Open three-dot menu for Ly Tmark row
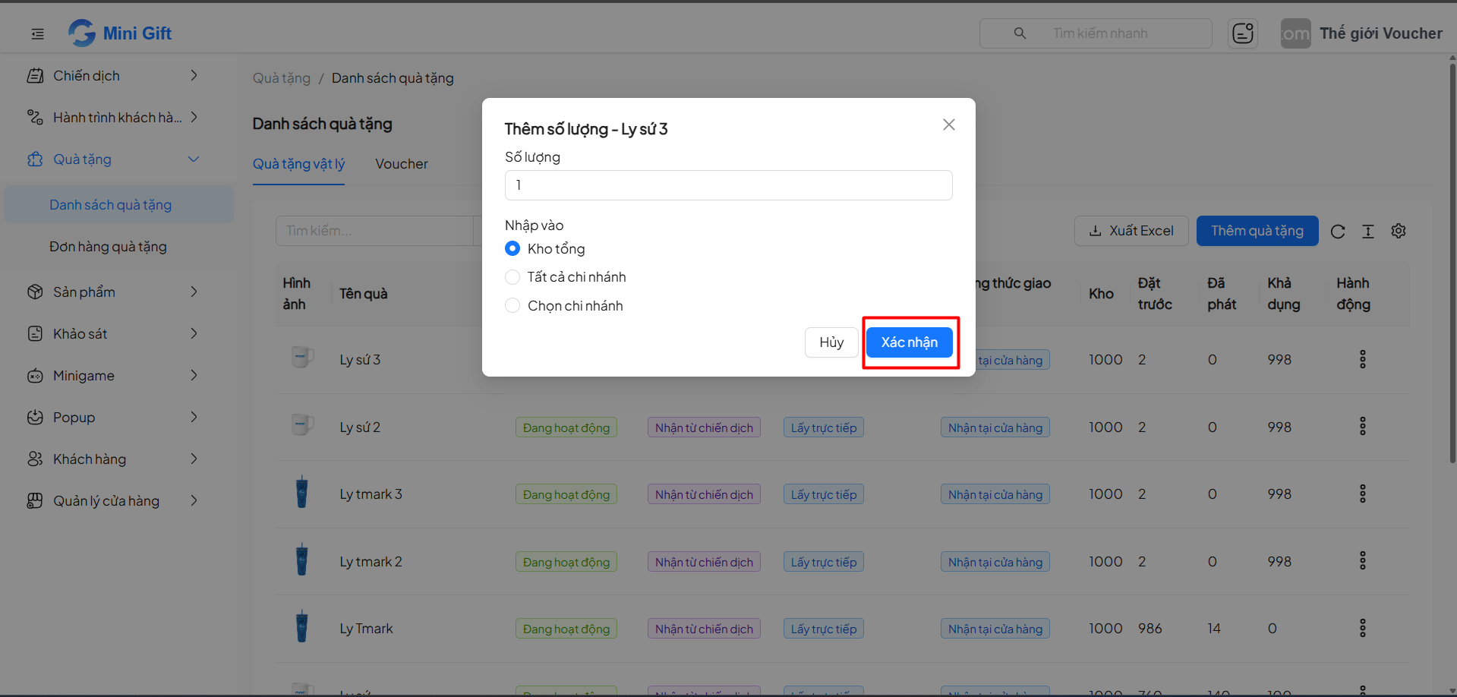 pyautogui.click(x=1363, y=628)
